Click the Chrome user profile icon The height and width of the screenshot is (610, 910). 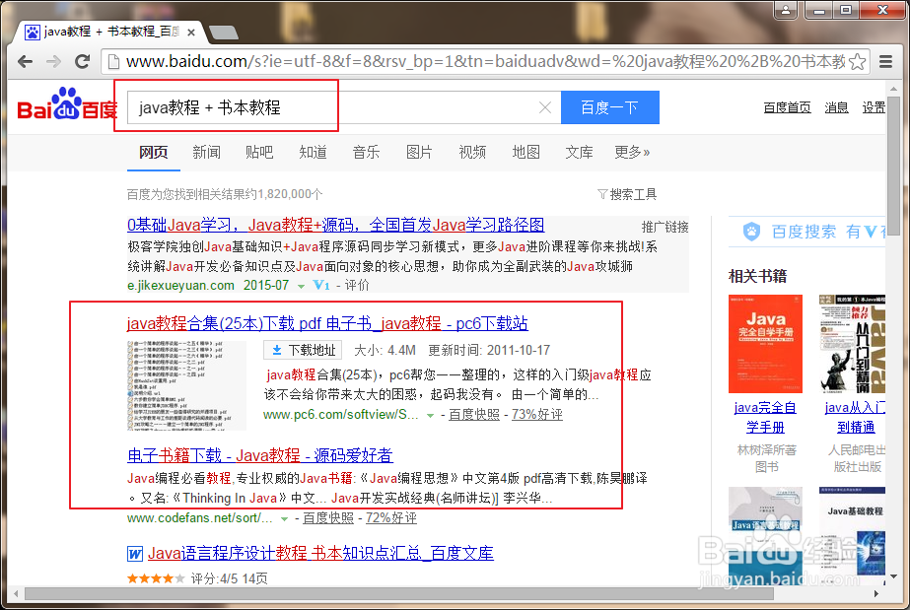click(786, 11)
